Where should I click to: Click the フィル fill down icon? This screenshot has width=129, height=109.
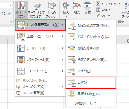(98, 10)
